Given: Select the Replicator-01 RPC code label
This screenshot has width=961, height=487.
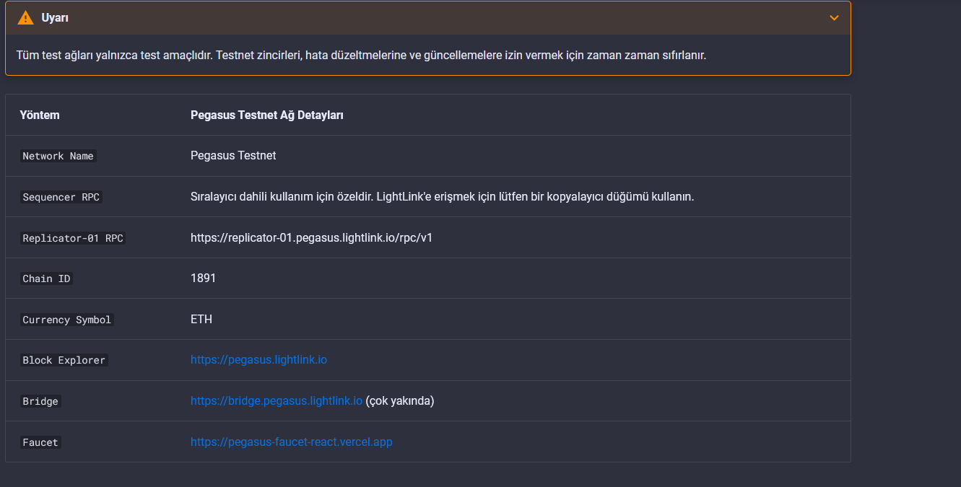Looking at the screenshot, I should (x=73, y=238).
